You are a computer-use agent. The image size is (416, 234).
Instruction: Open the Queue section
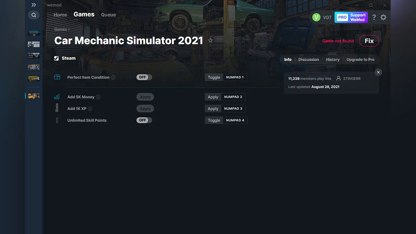point(108,15)
